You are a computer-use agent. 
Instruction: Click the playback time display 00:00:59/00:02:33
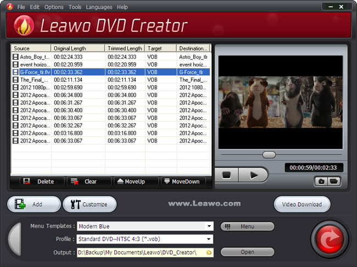313,168
